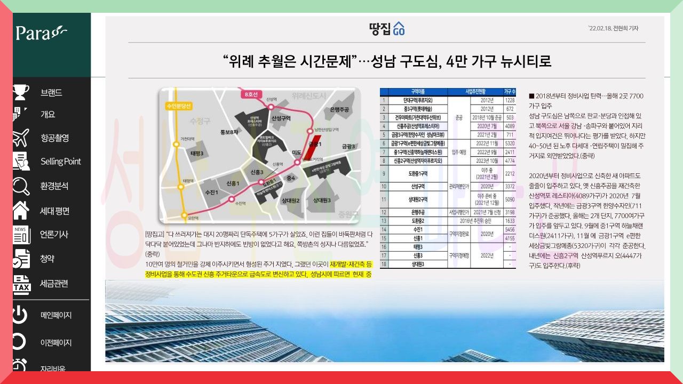Click the Selling Point presenter icon
This screenshot has width=683, height=384.
pyautogui.click(x=21, y=161)
